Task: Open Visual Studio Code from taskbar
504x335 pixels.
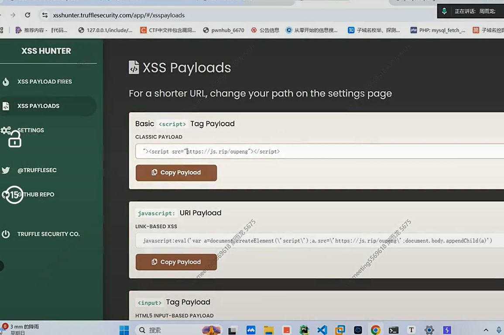Action: [322, 330]
